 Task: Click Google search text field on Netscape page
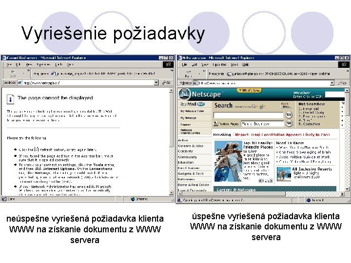(248, 115)
